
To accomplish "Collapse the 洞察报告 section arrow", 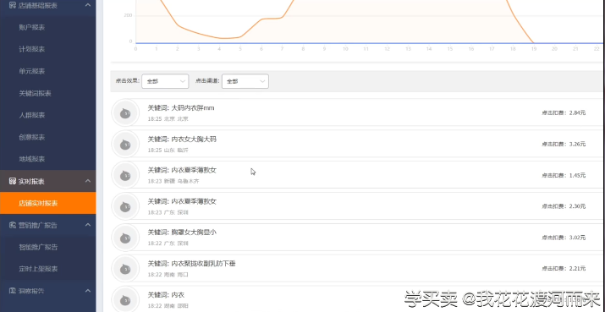I will (88, 290).
